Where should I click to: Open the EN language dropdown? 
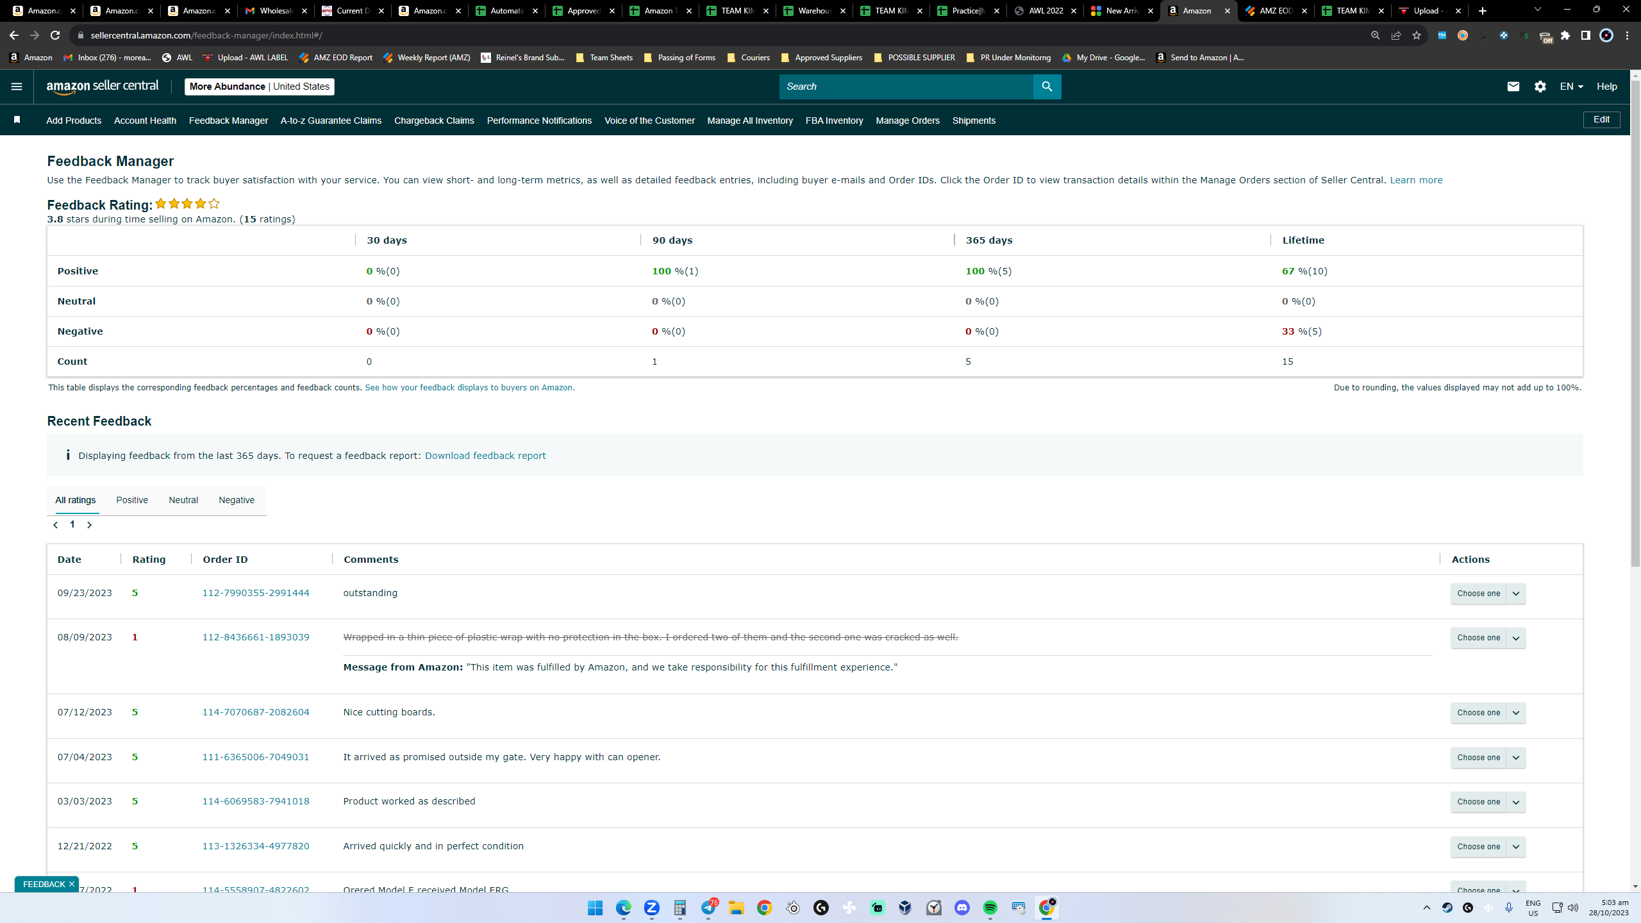point(1571,87)
